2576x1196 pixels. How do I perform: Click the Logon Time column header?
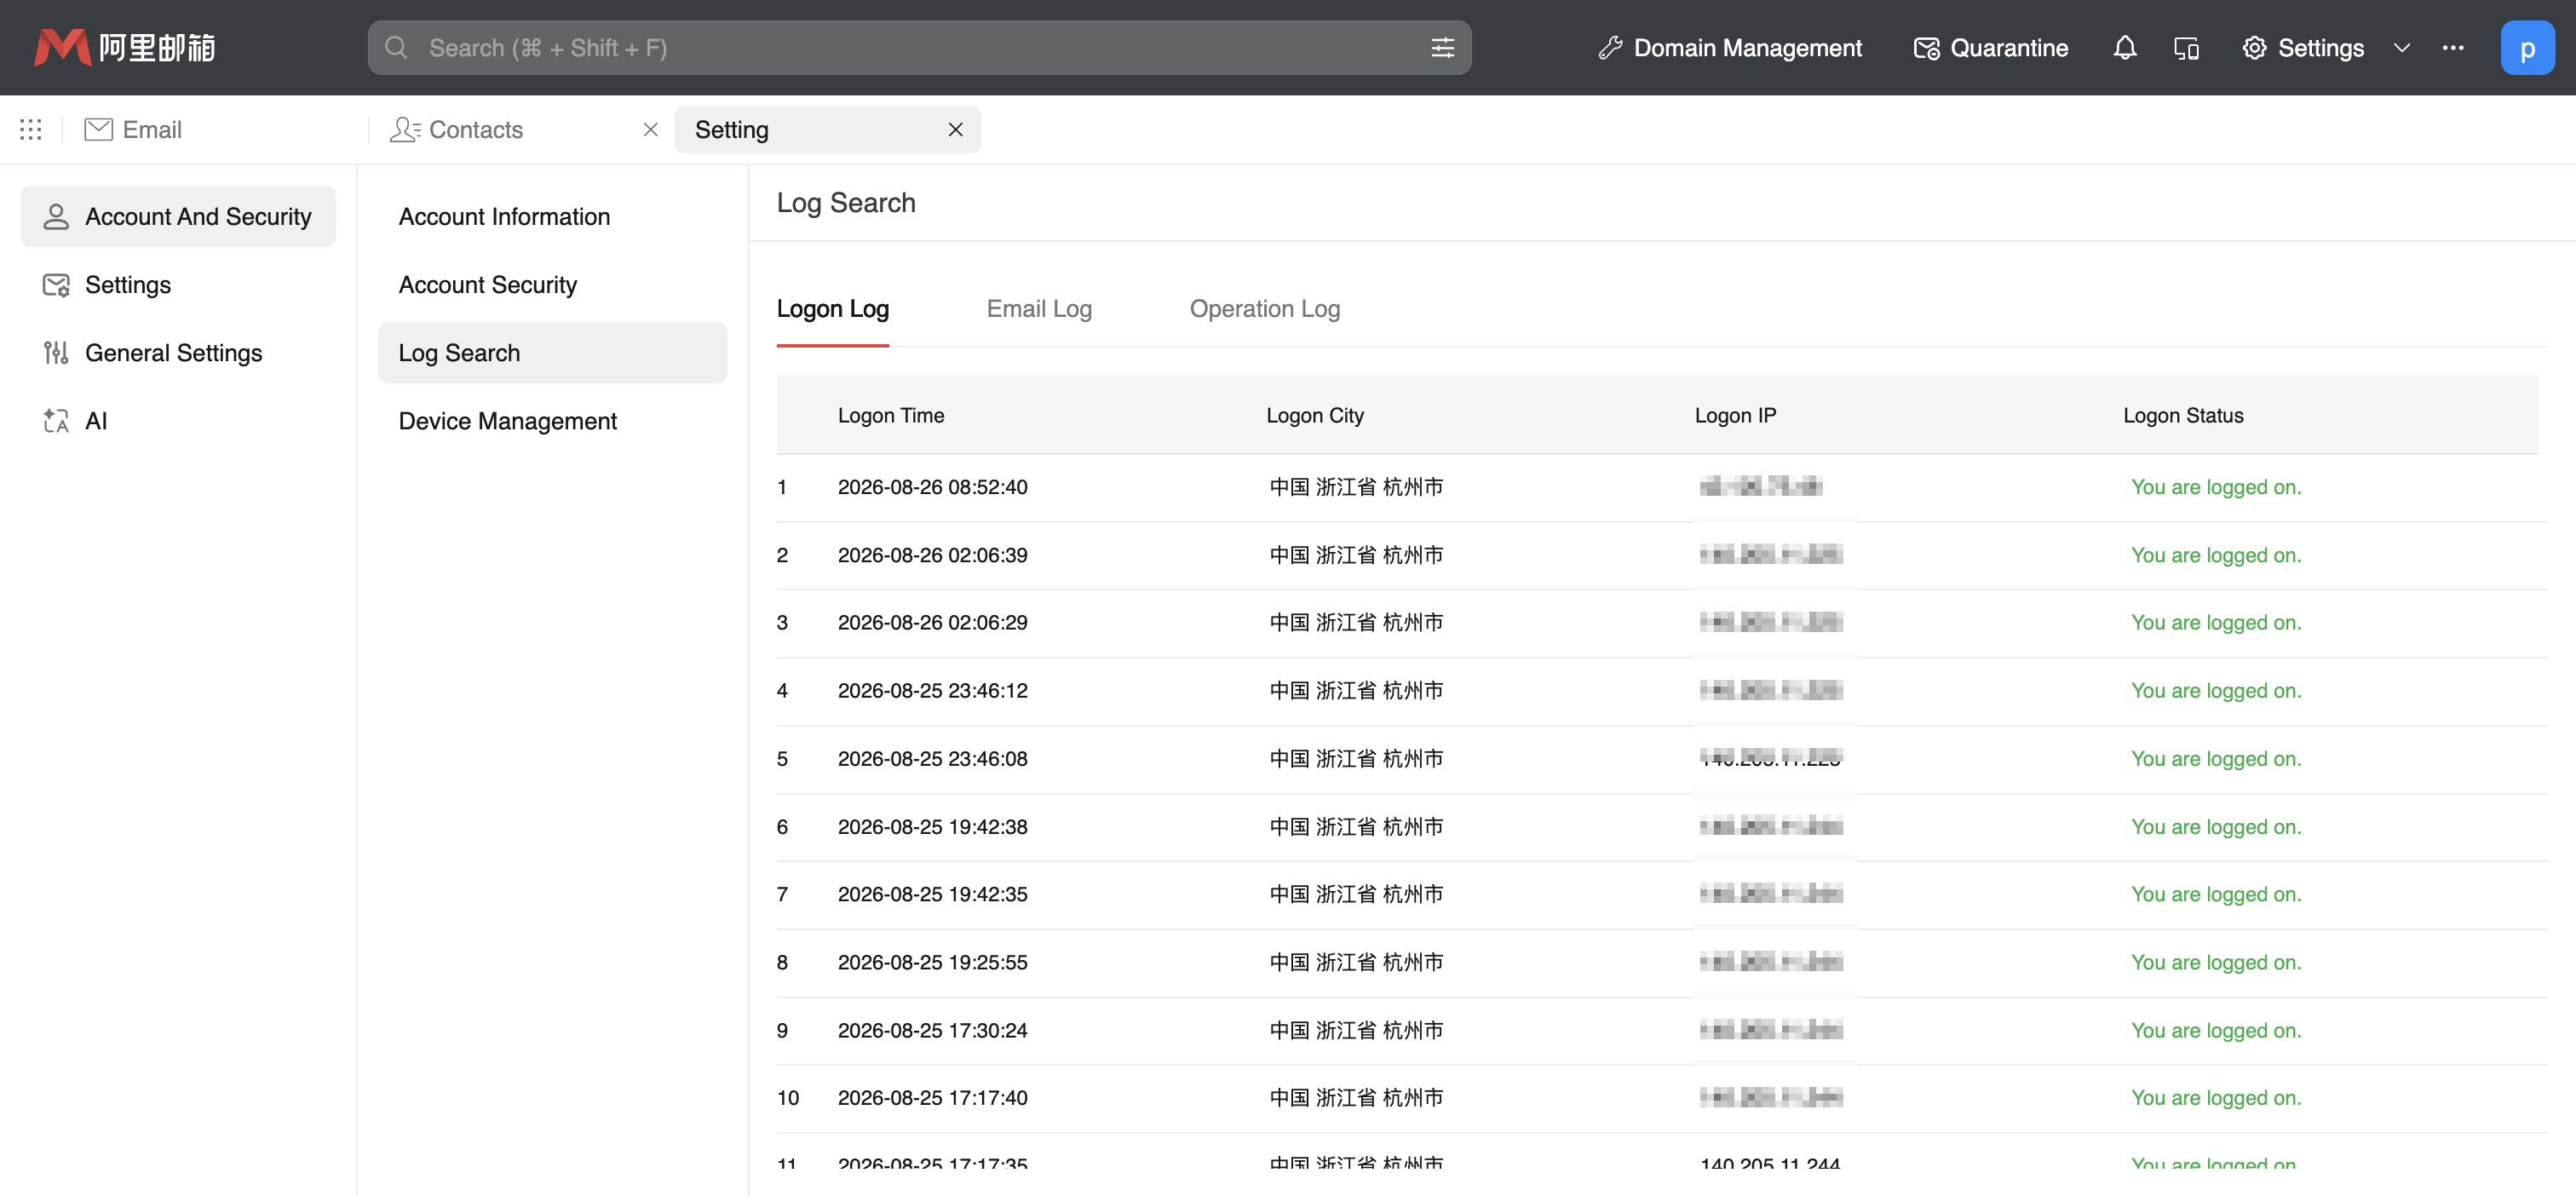point(890,415)
